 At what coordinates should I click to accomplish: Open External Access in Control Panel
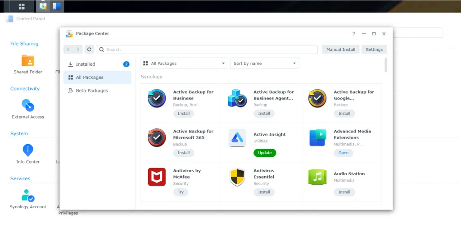point(28,109)
